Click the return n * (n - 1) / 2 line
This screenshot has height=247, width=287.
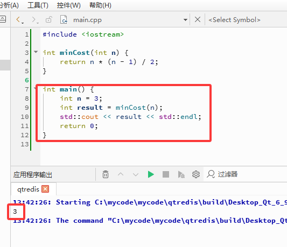click(109, 62)
